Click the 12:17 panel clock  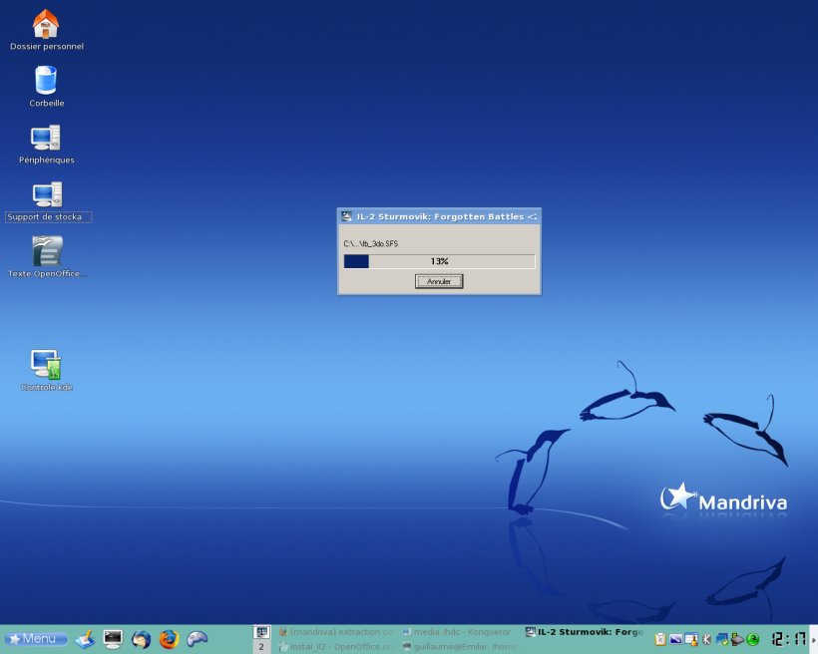click(x=789, y=639)
